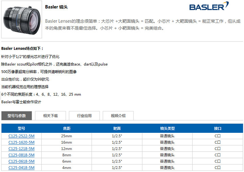
Task: Open the 行业应用 tab
Action: 84,116
